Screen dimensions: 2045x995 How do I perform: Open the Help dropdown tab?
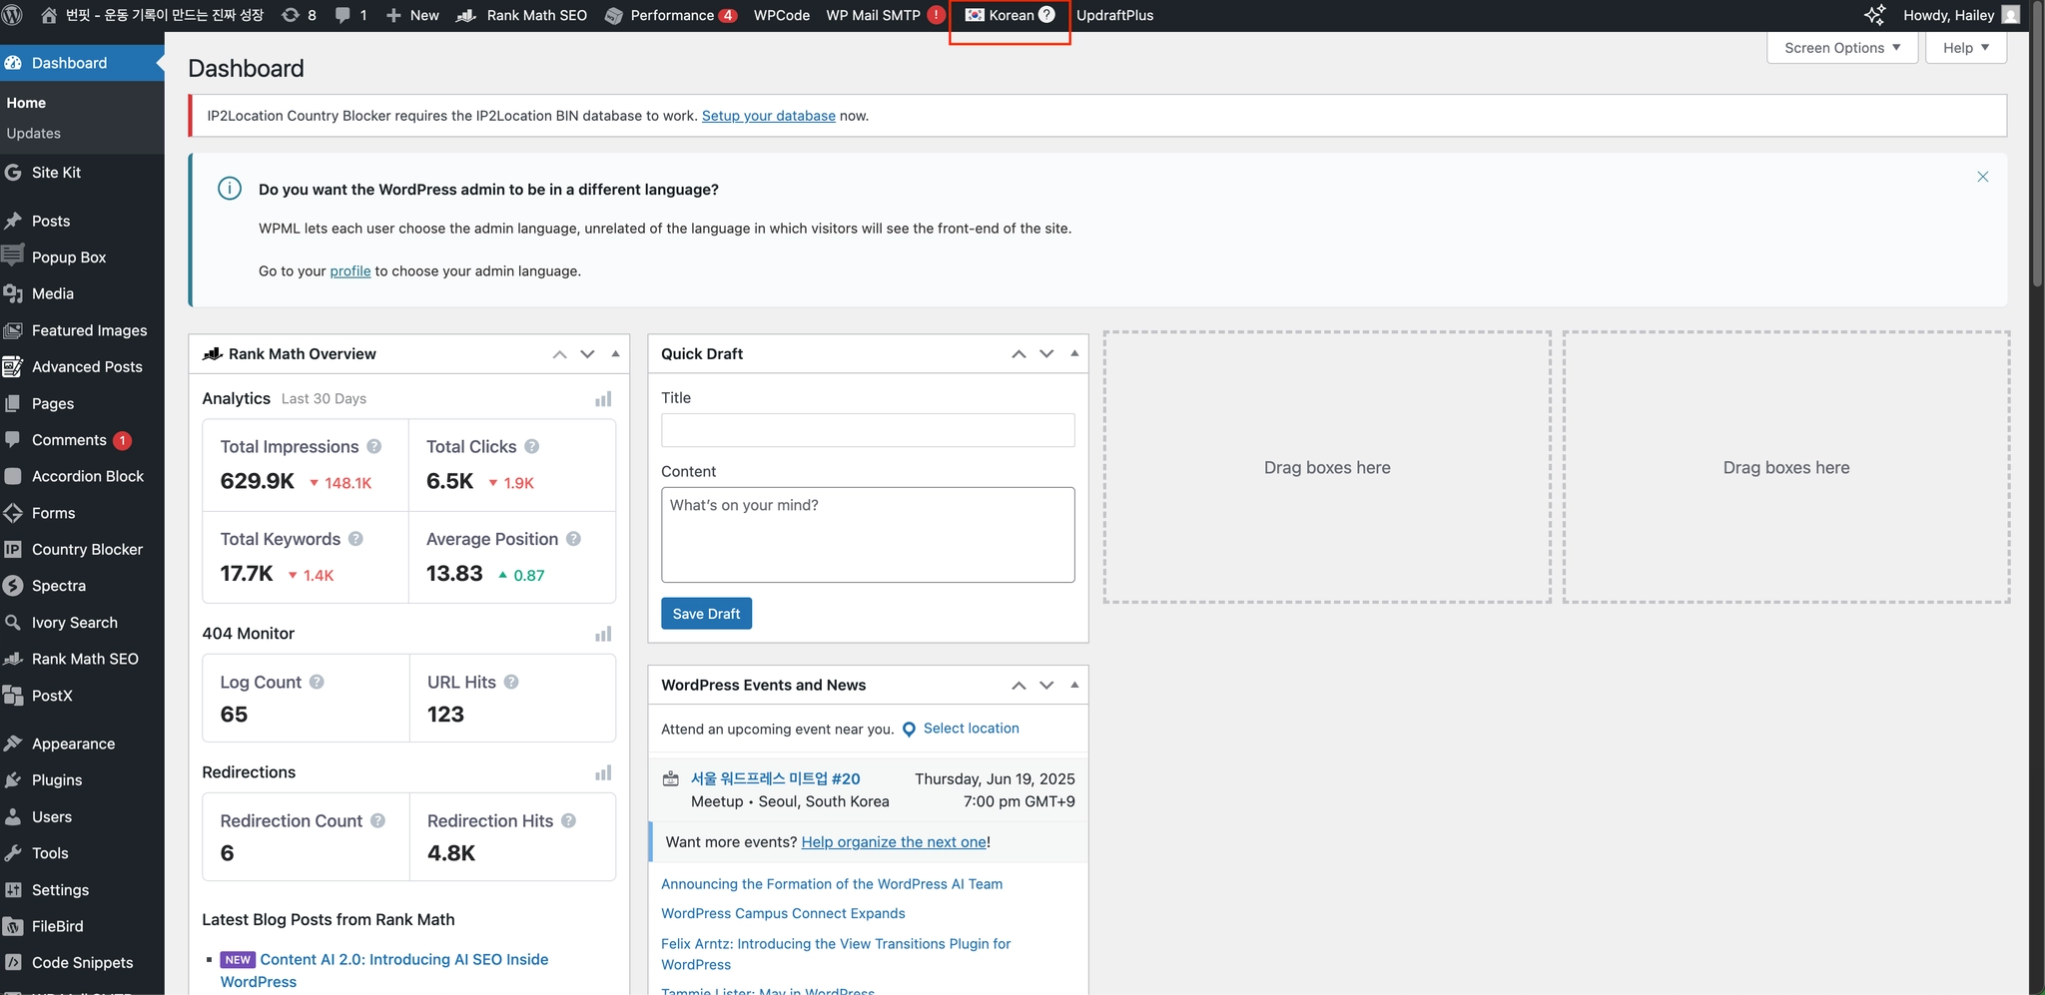[x=1966, y=48]
